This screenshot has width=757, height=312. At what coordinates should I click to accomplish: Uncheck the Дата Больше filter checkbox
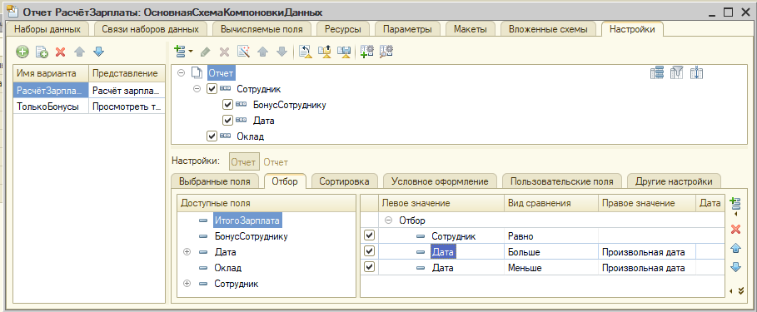point(369,252)
